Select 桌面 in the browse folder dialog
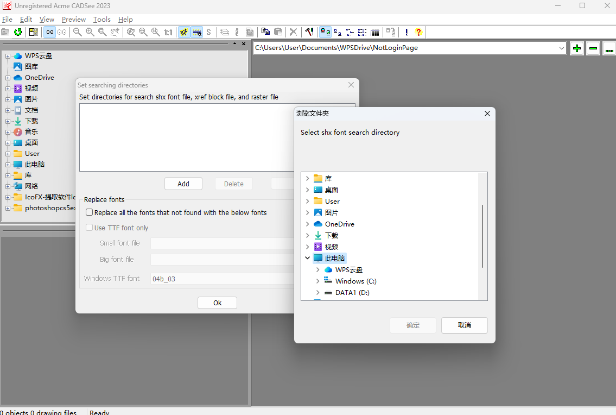Screen dimensions: 616x415 tap(331, 190)
